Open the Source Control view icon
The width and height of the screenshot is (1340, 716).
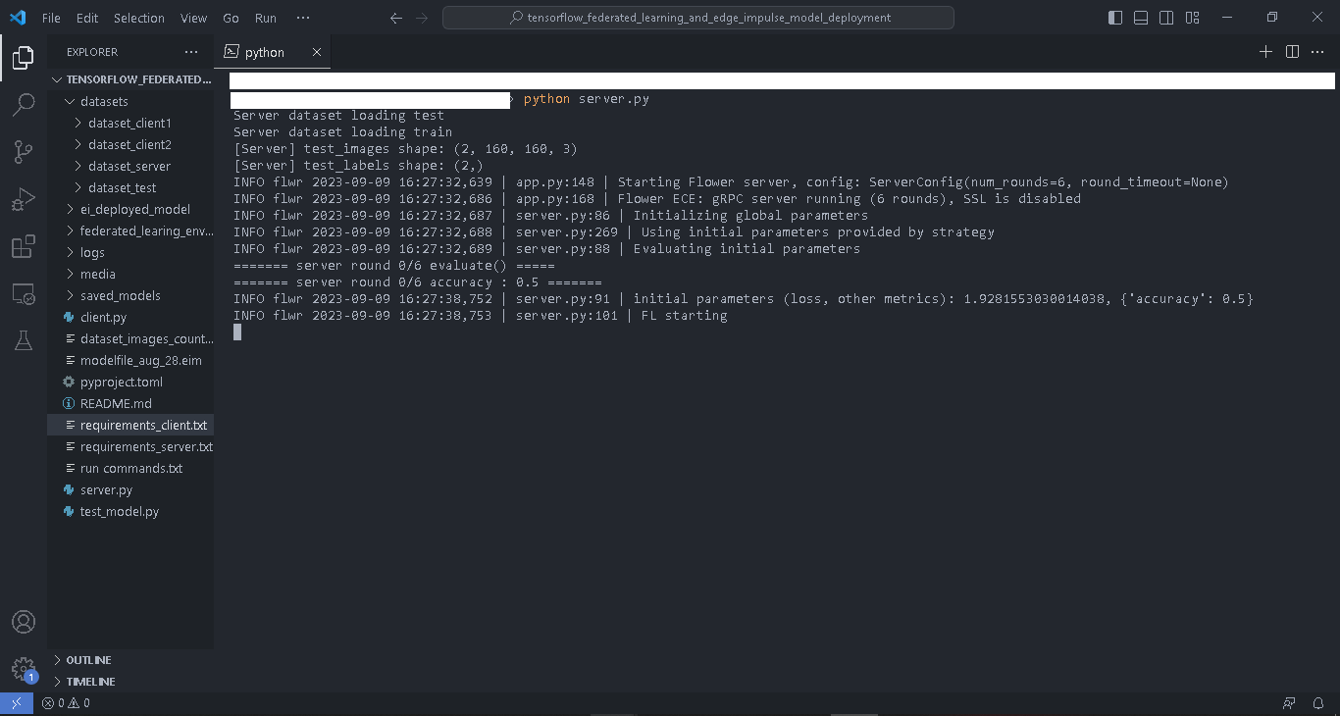pyautogui.click(x=23, y=151)
